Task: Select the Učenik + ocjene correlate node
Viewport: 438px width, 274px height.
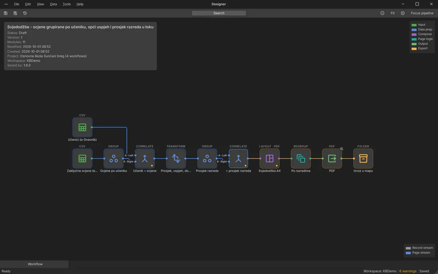Action: point(145,159)
